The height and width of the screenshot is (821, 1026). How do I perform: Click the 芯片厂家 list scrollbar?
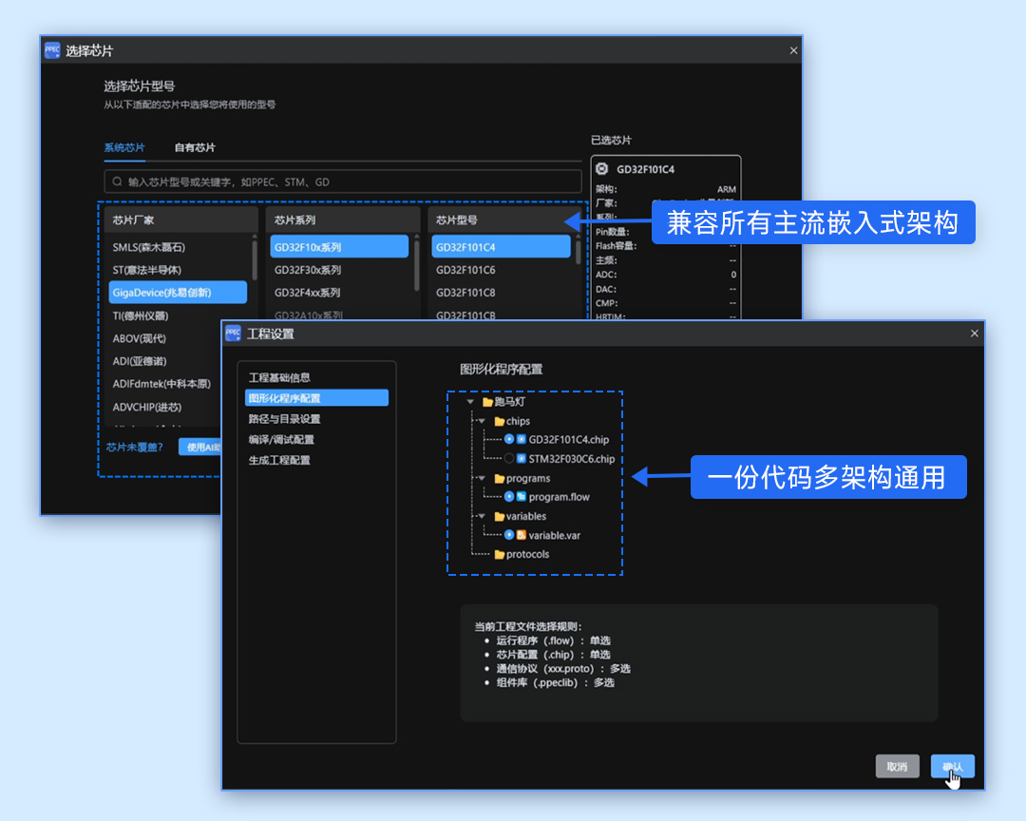click(255, 259)
